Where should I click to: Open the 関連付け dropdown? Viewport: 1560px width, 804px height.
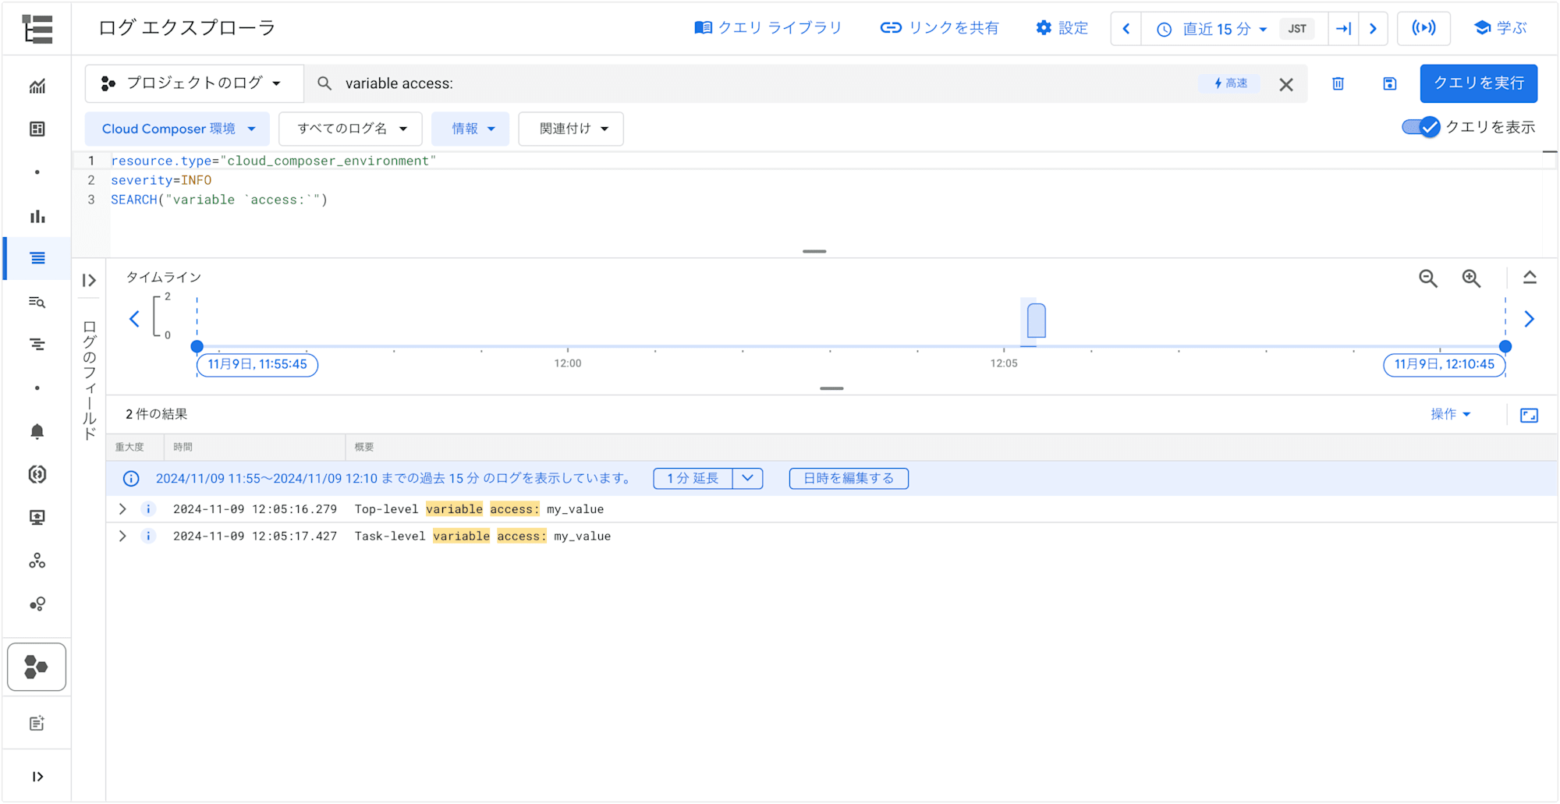tap(571, 129)
